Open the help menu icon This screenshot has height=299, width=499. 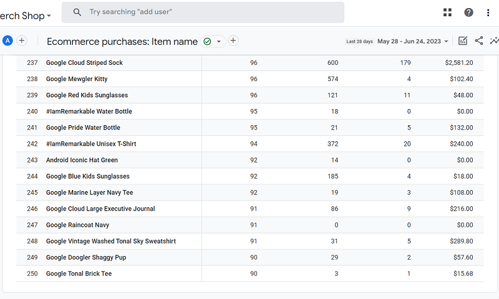point(468,12)
